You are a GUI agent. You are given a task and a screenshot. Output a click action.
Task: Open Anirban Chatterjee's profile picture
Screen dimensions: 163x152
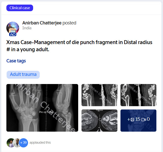pos(13,28)
